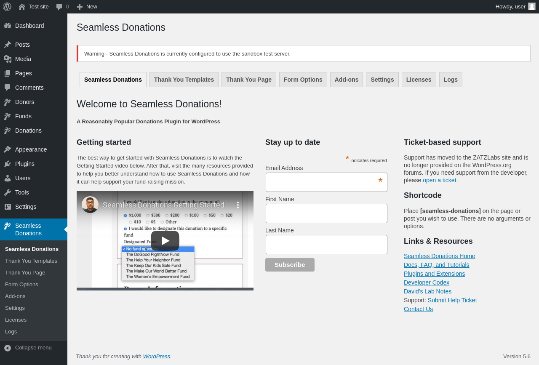Viewport: 539px width, 365px height.
Task: Open the WordPress logo menu
Action: pos(7,7)
